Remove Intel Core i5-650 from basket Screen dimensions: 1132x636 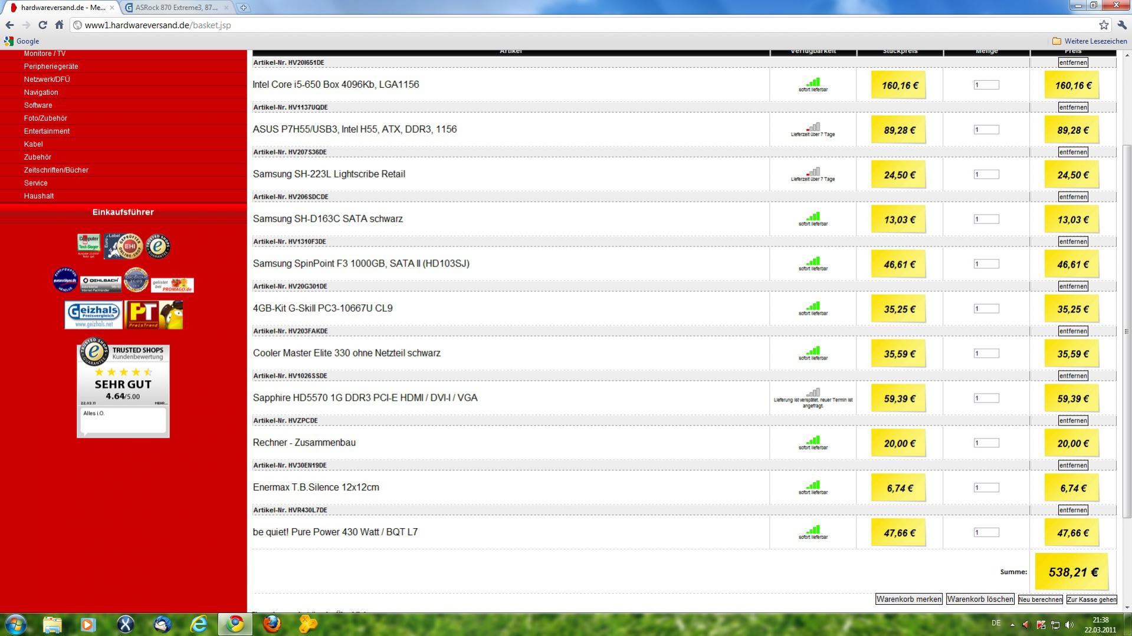[1072, 62]
